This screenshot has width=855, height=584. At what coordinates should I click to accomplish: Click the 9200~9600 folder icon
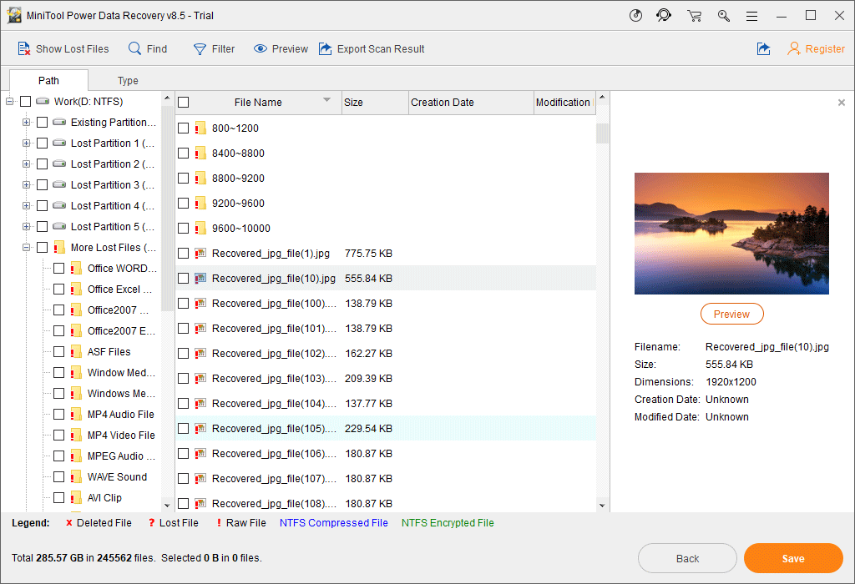coord(200,204)
